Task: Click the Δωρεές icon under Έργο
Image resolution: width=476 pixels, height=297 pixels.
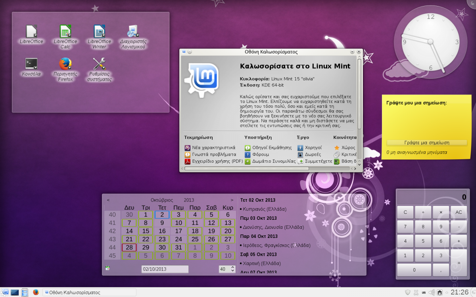Action: tap(300, 154)
